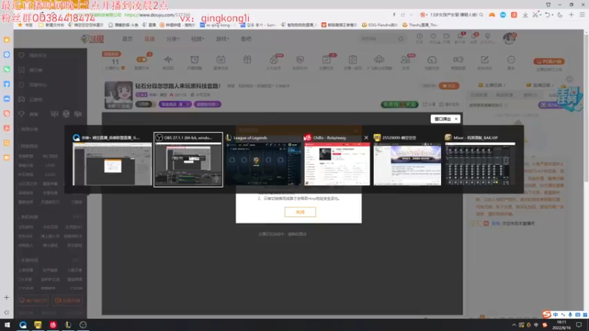
Task: Click the taskbar clock showing 18:11
Action: (562, 325)
